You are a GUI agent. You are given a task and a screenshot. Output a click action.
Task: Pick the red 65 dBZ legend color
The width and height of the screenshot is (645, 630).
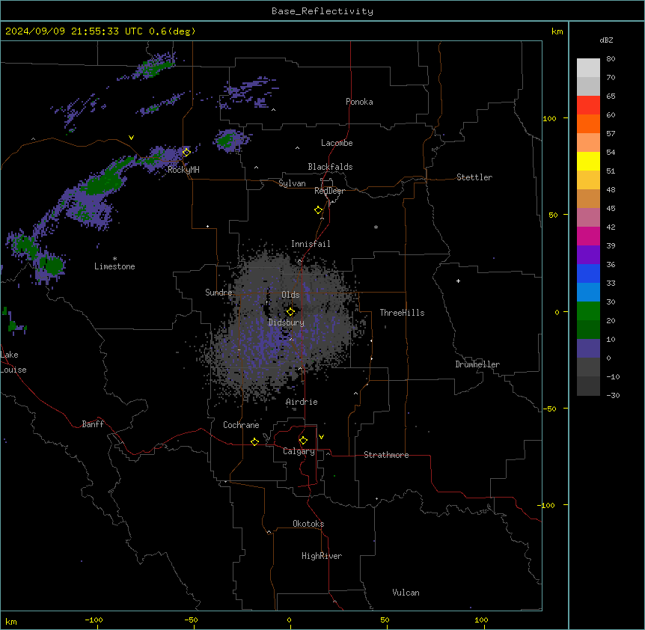tap(588, 105)
